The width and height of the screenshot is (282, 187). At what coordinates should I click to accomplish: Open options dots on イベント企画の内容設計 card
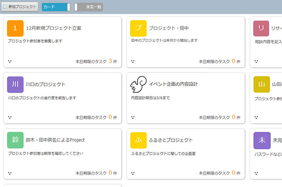point(133,117)
